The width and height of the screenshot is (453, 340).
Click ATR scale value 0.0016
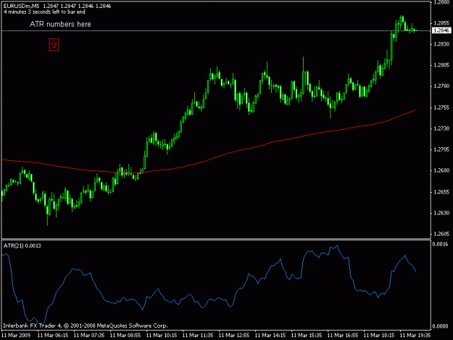[x=440, y=244]
